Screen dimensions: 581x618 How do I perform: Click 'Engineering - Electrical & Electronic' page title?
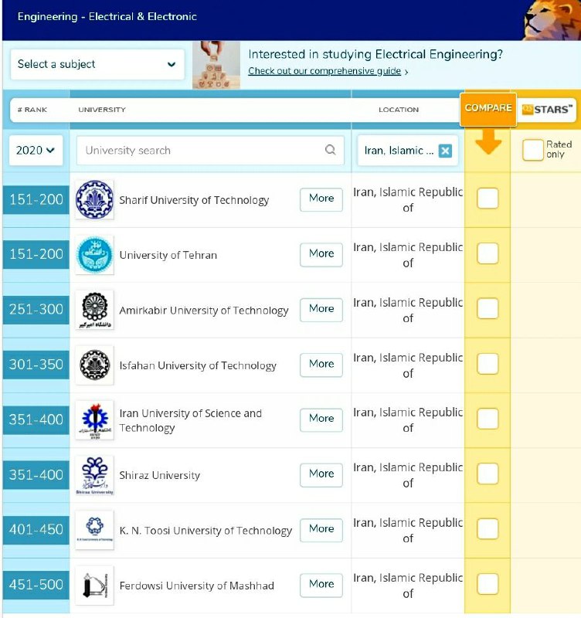coord(107,16)
